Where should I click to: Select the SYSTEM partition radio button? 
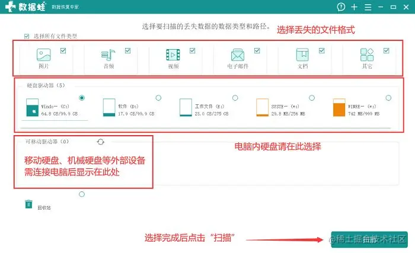312,98
